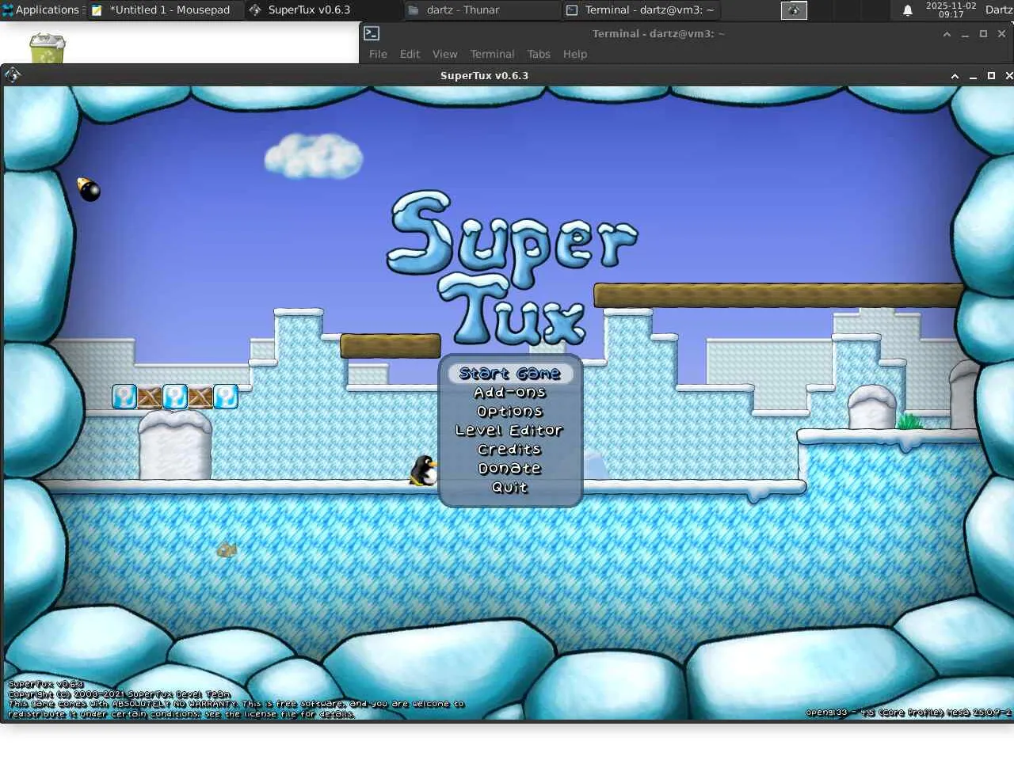Minimize the SuperTux game window

point(973,76)
